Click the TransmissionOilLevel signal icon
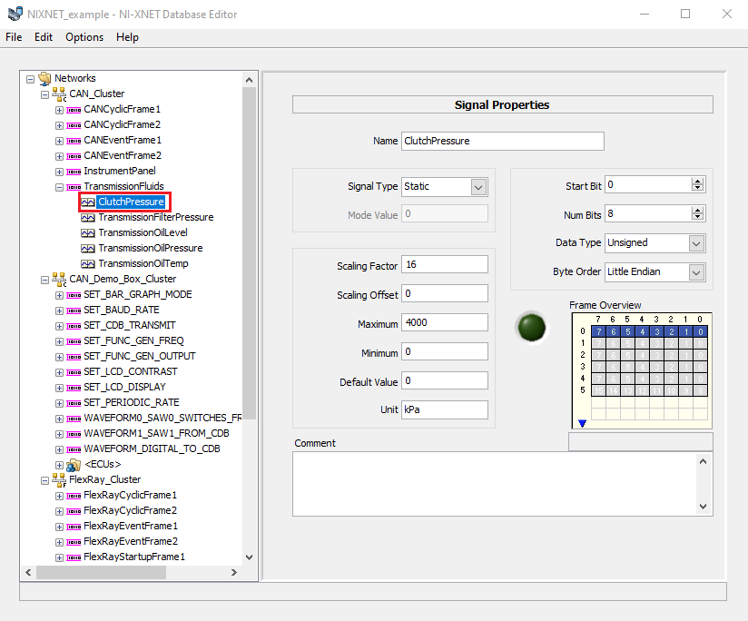Viewport: 748px width, 621px height. [88, 232]
